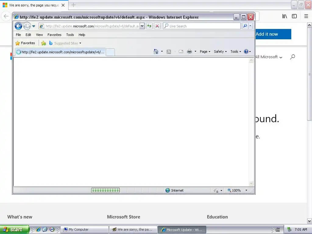This screenshot has height=234, width=312.
Task: Click Add to Favorites Bar icon
Action: [43, 43]
